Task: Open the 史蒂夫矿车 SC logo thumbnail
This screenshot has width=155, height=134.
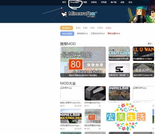Action: coord(119,70)
